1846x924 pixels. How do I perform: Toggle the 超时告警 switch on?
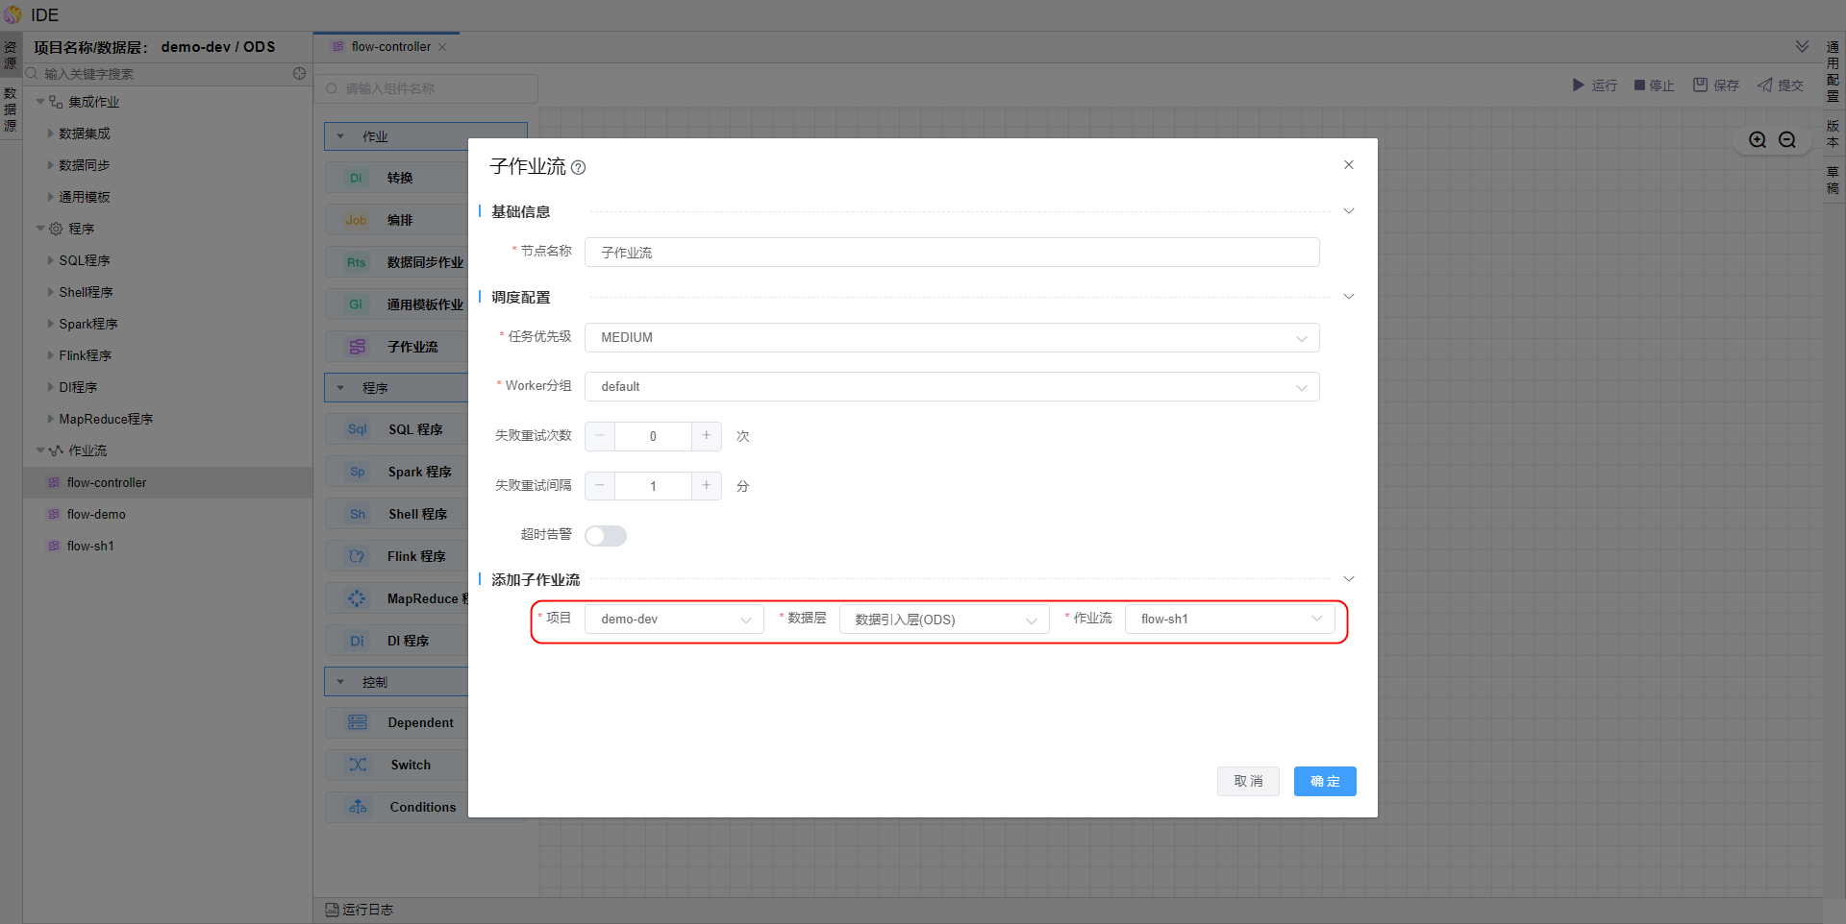606,536
